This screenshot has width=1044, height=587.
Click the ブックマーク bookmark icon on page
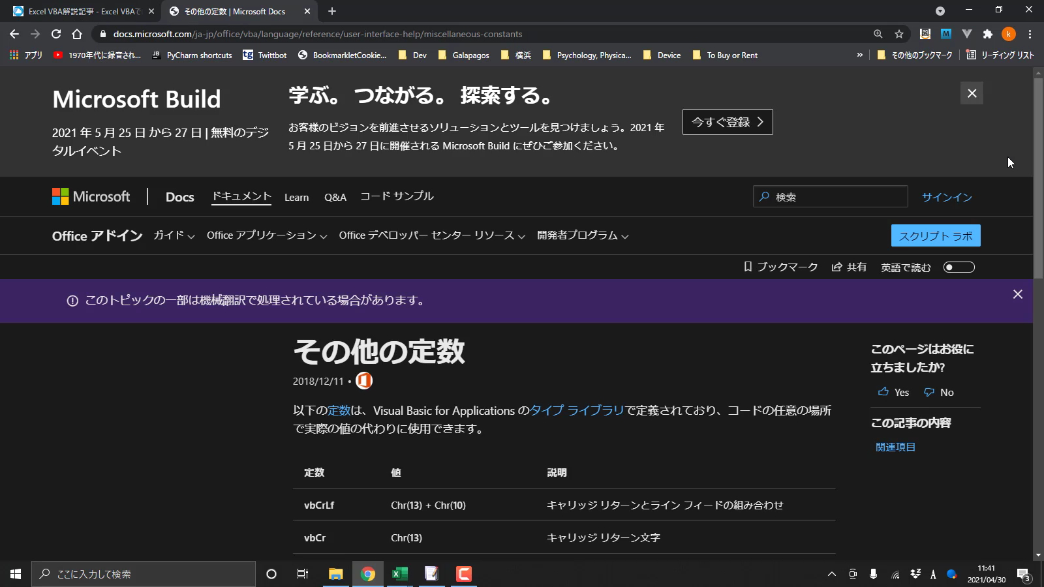pos(748,267)
